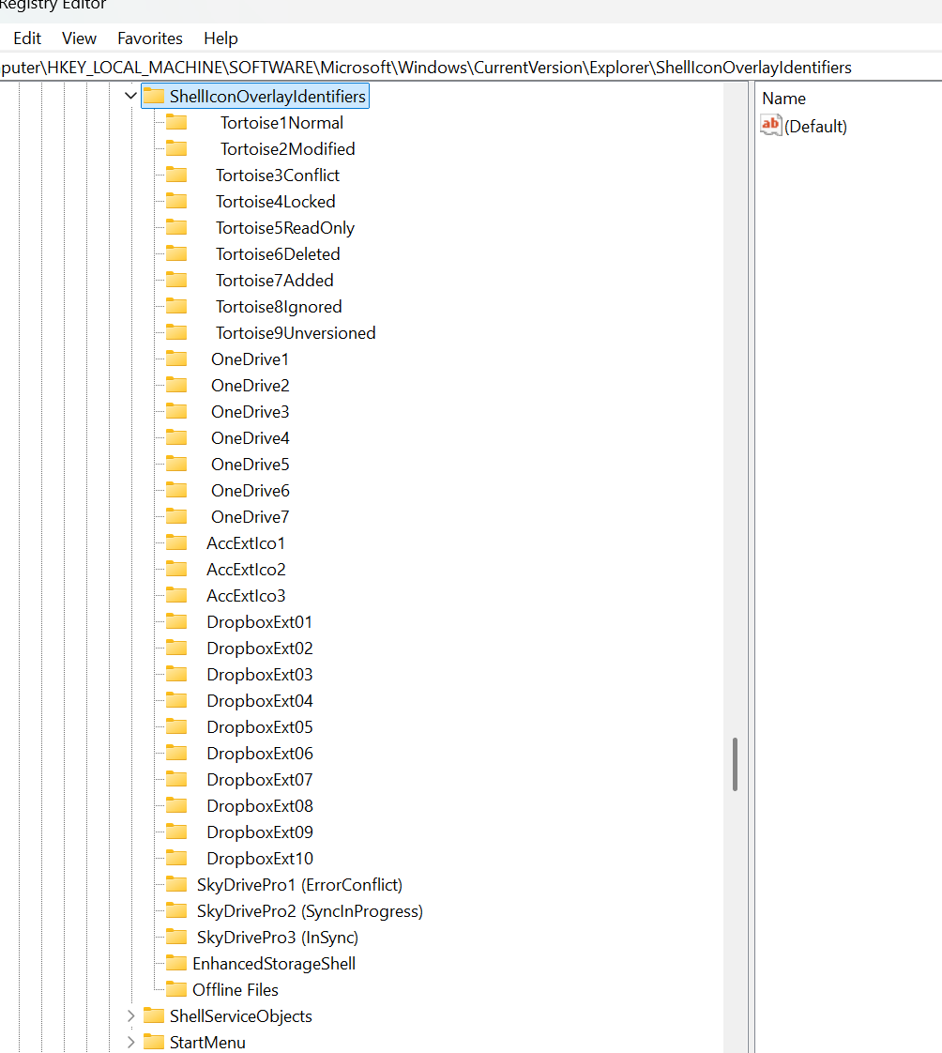Open the Favorites menu
The width and height of the screenshot is (942, 1053).
click(x=150, y=38)
